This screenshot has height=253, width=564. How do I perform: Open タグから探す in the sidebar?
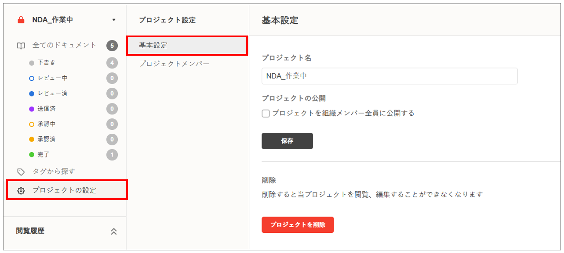54,171
